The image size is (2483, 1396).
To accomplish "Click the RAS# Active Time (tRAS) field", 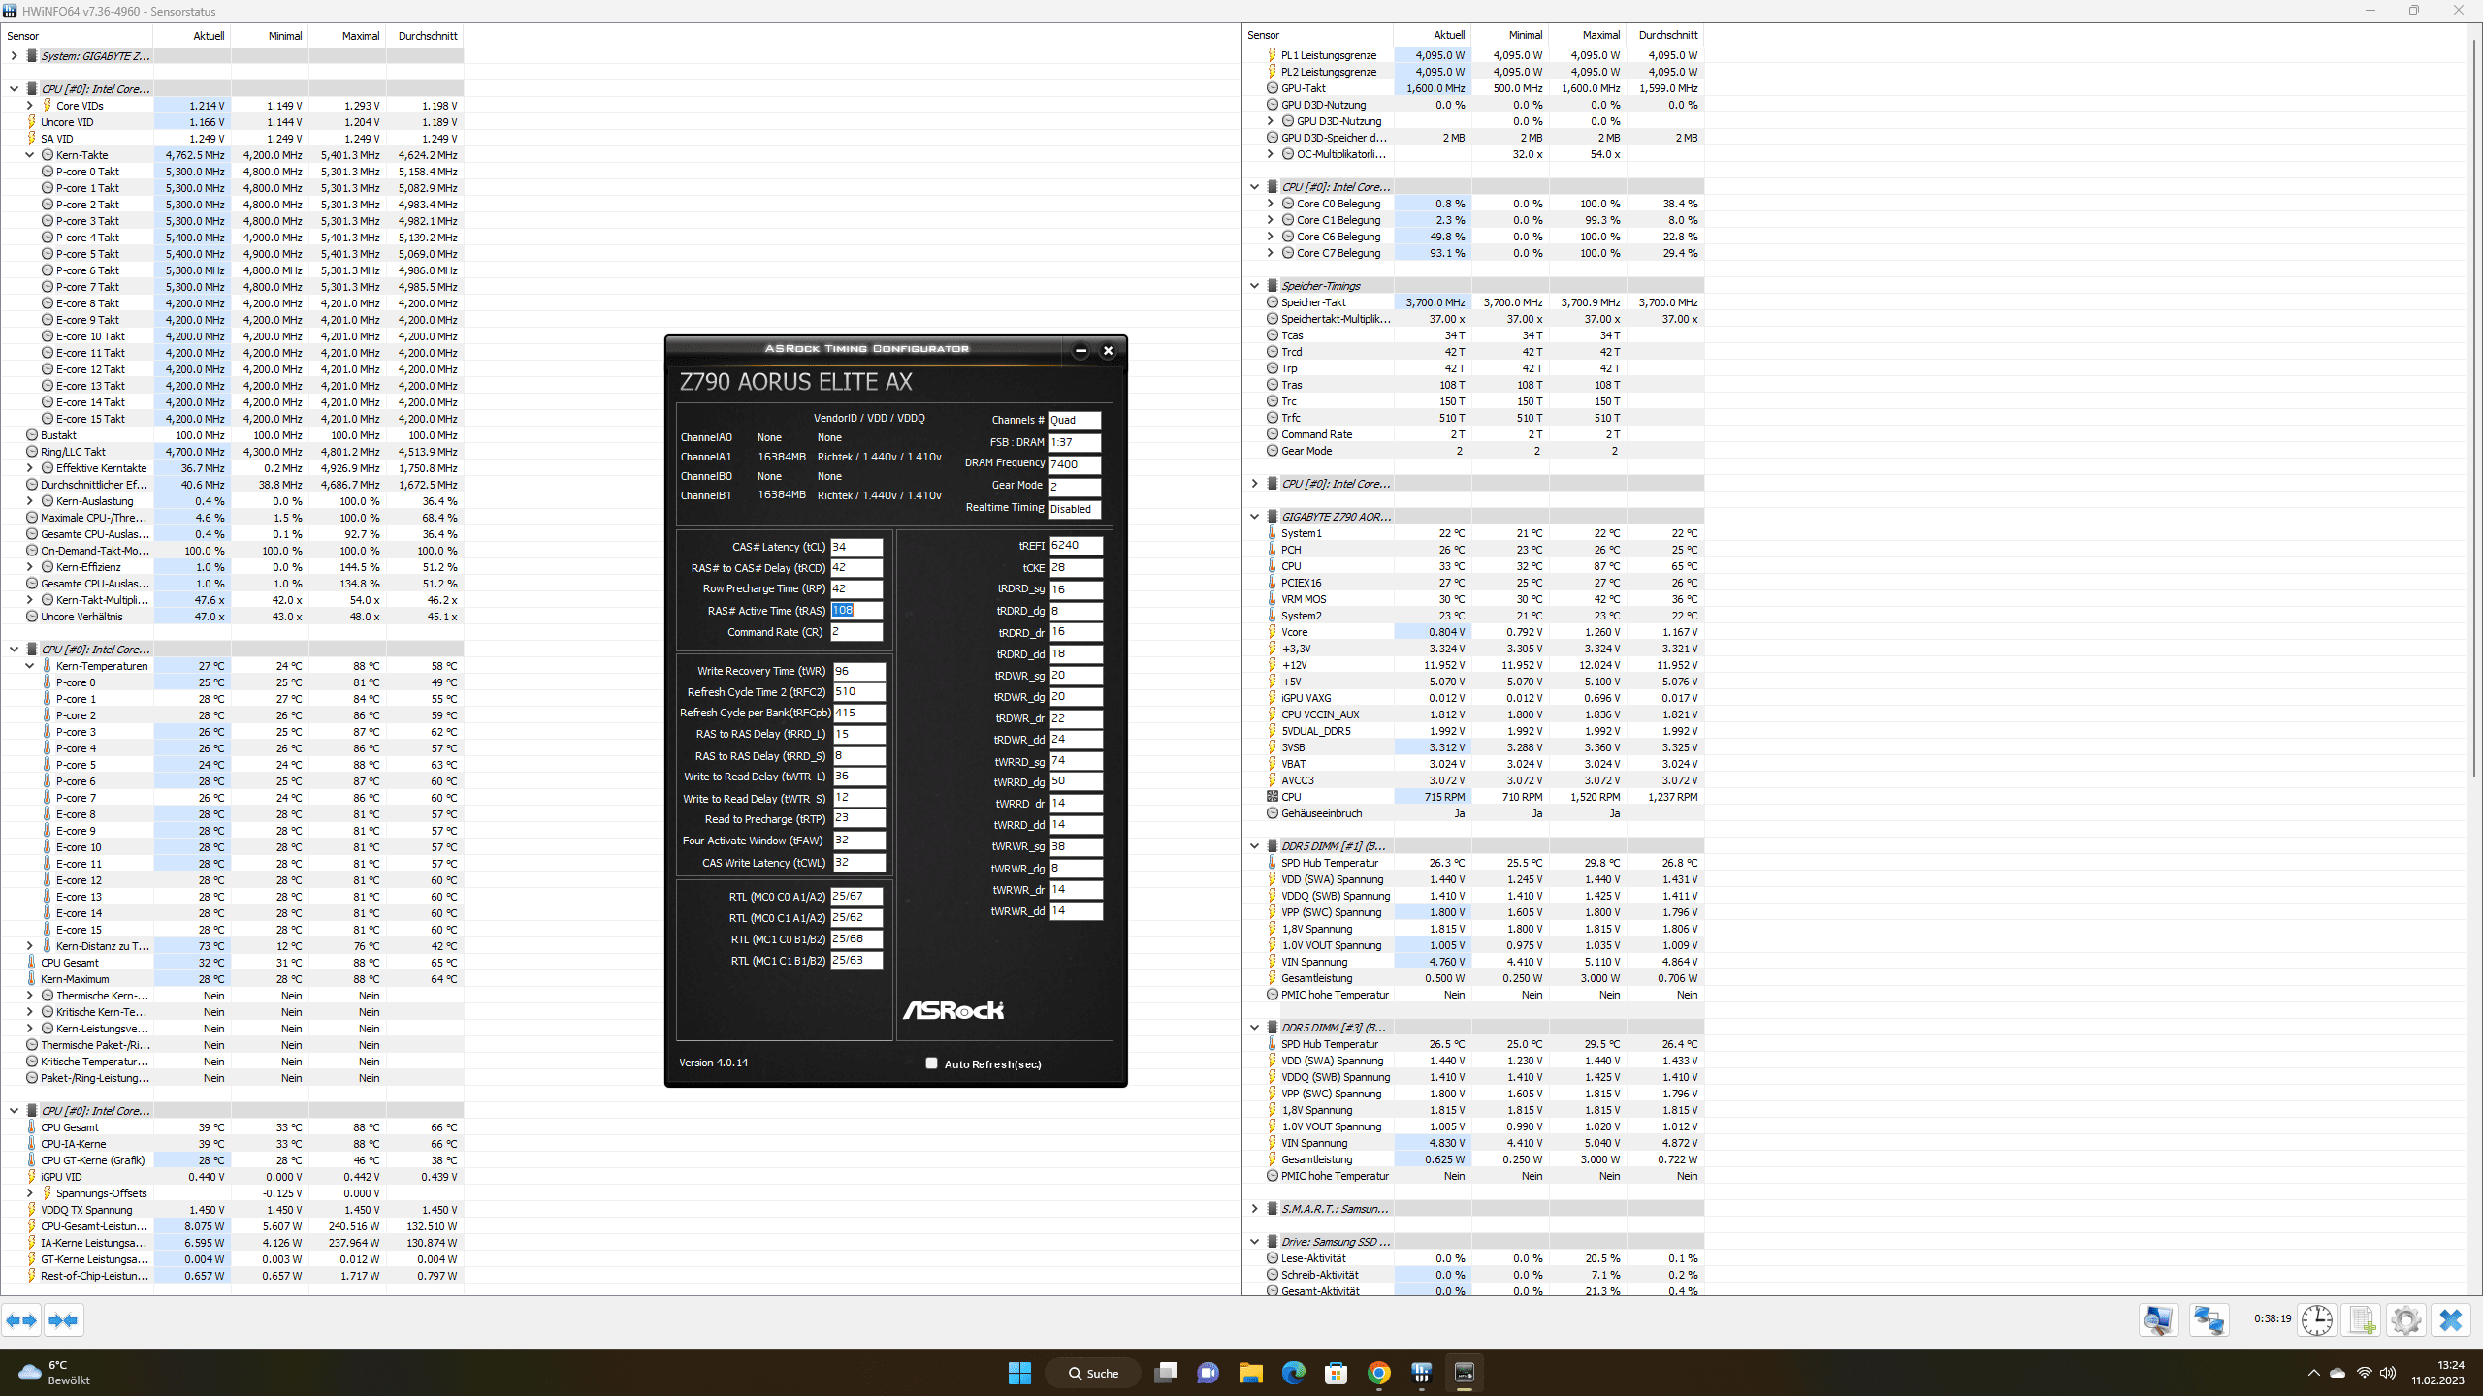I will tap(856, 611).
